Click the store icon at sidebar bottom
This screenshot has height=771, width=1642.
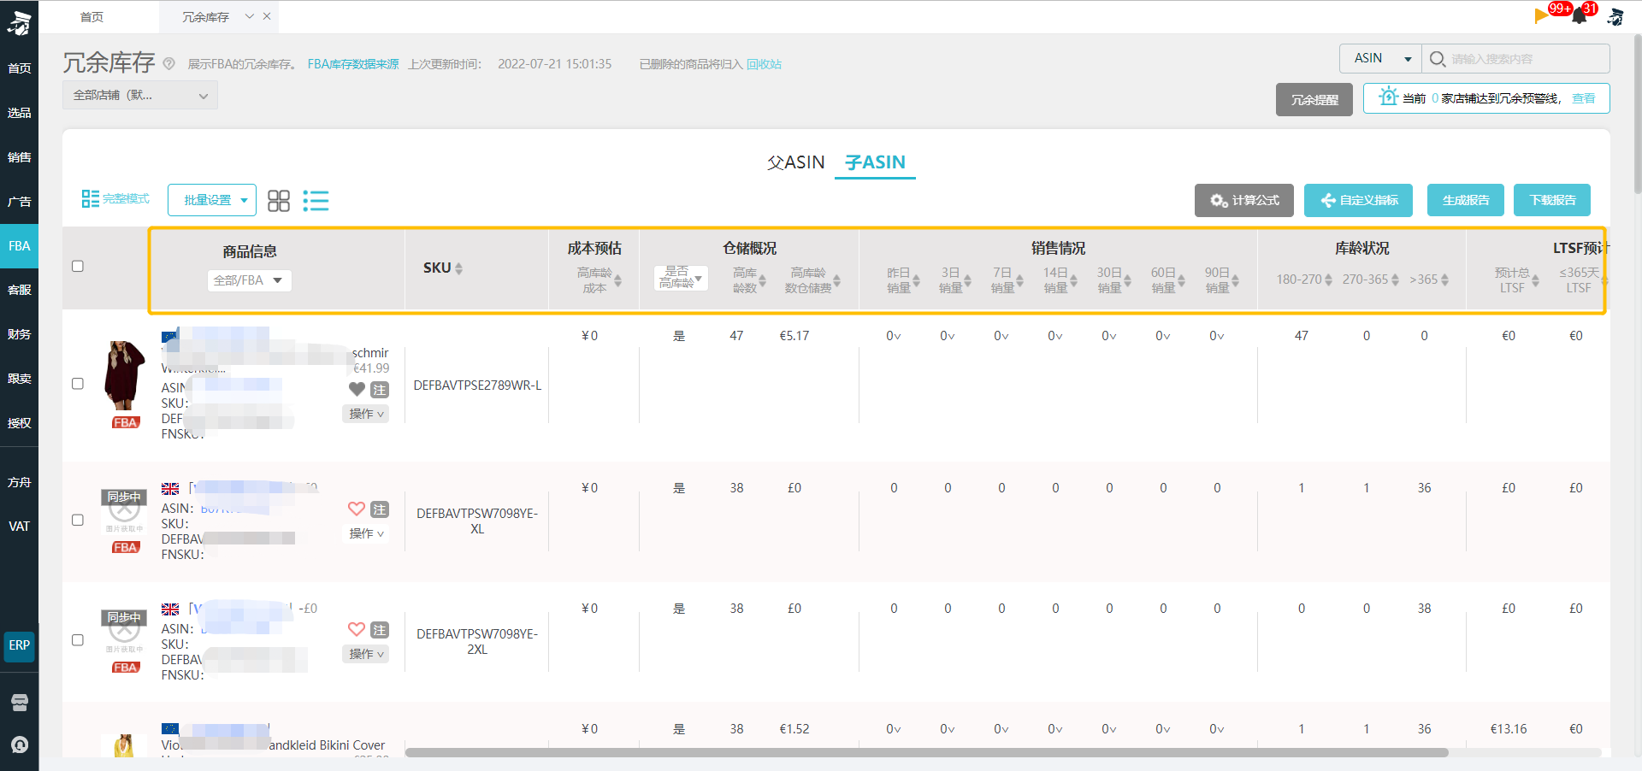(20, 703)
